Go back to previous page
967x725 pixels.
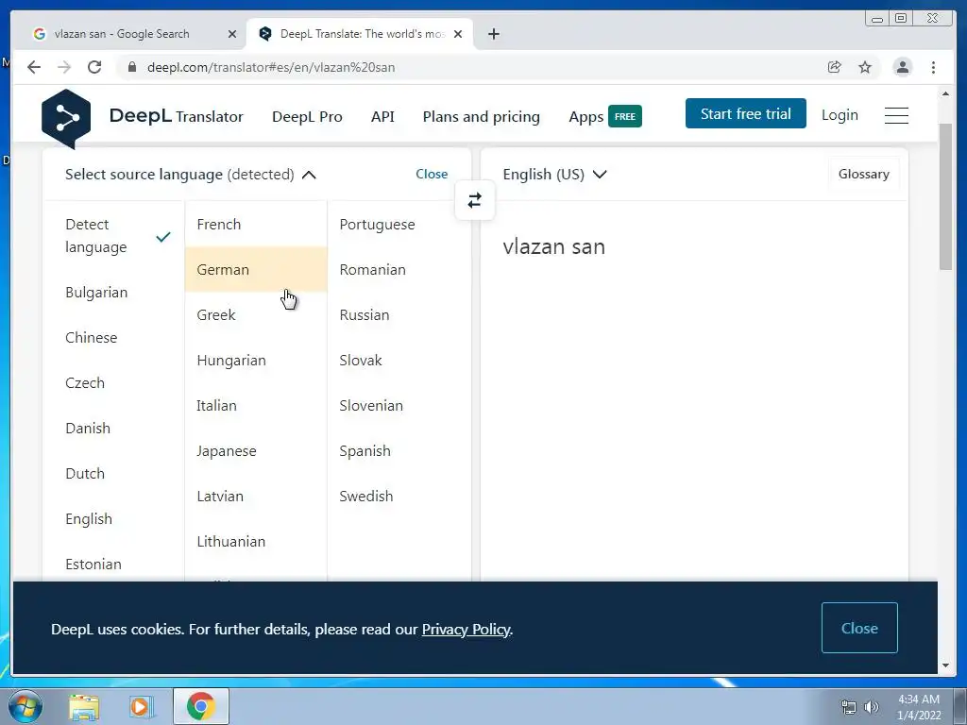34,67
